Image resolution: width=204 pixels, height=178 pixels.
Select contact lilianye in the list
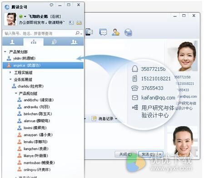[x=36, y=156]
